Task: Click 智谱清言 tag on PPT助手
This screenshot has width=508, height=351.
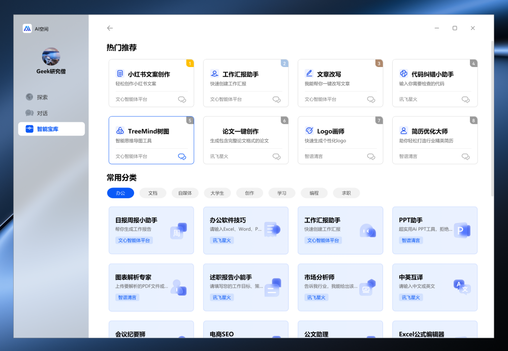Action: click(411, 240)
